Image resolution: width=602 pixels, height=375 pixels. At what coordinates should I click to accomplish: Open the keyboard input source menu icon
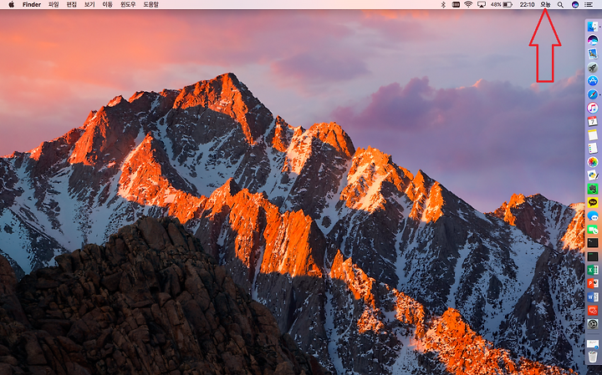click(456, 5)
